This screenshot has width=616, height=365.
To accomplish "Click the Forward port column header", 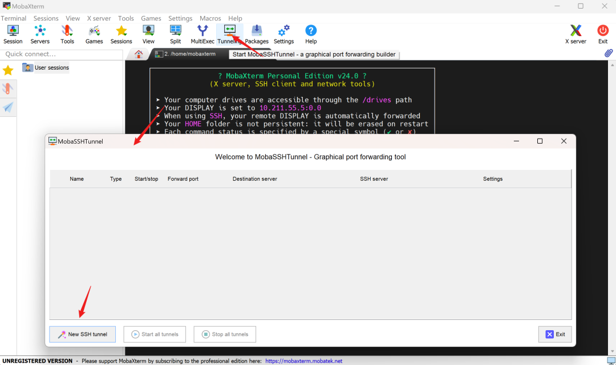I will click(x=183, y=179).
